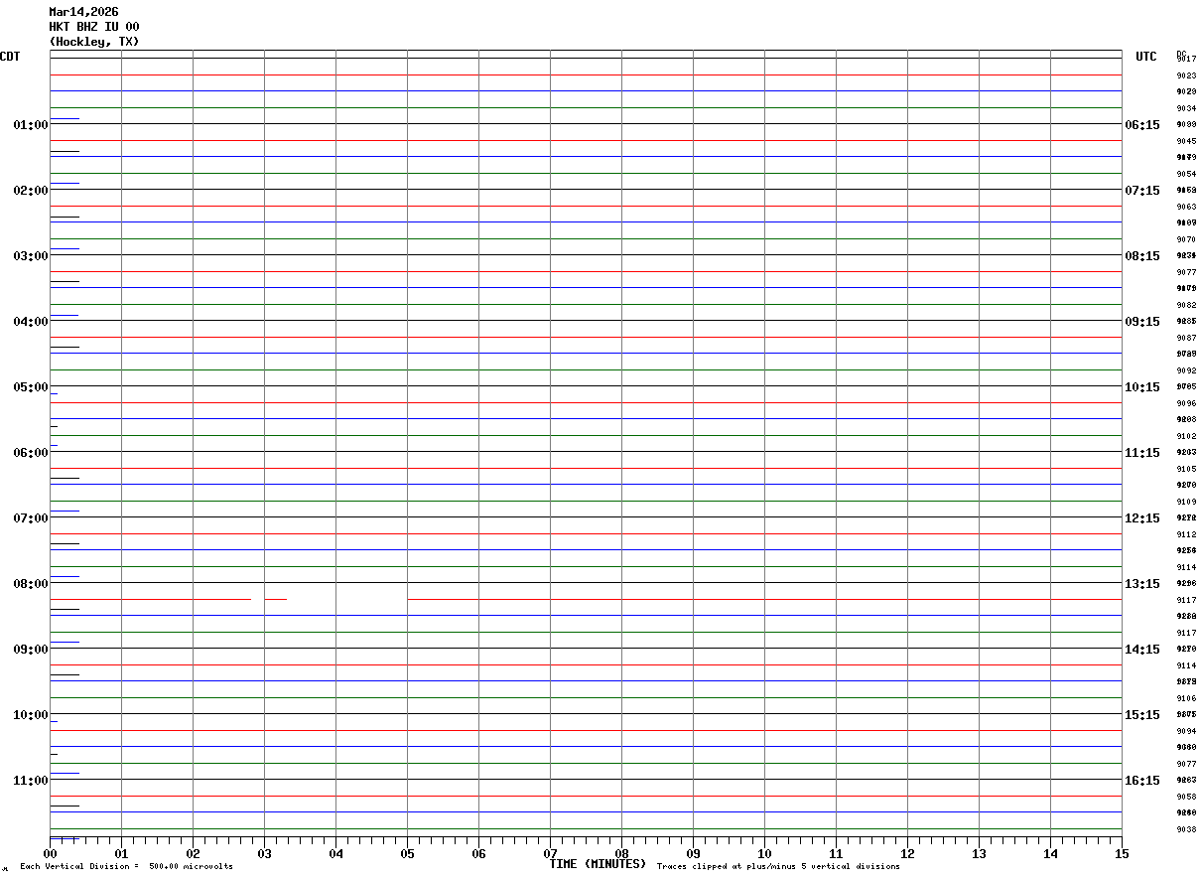The height and width of the screenshot is (880, 1201).
Task: Click the DC offset value '9070'
Action: coord(1185,239)
